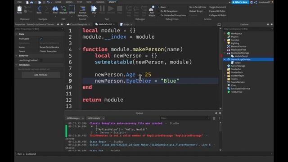
Task: Open the All Messages dropdown
Action: (x=75, y=118)
